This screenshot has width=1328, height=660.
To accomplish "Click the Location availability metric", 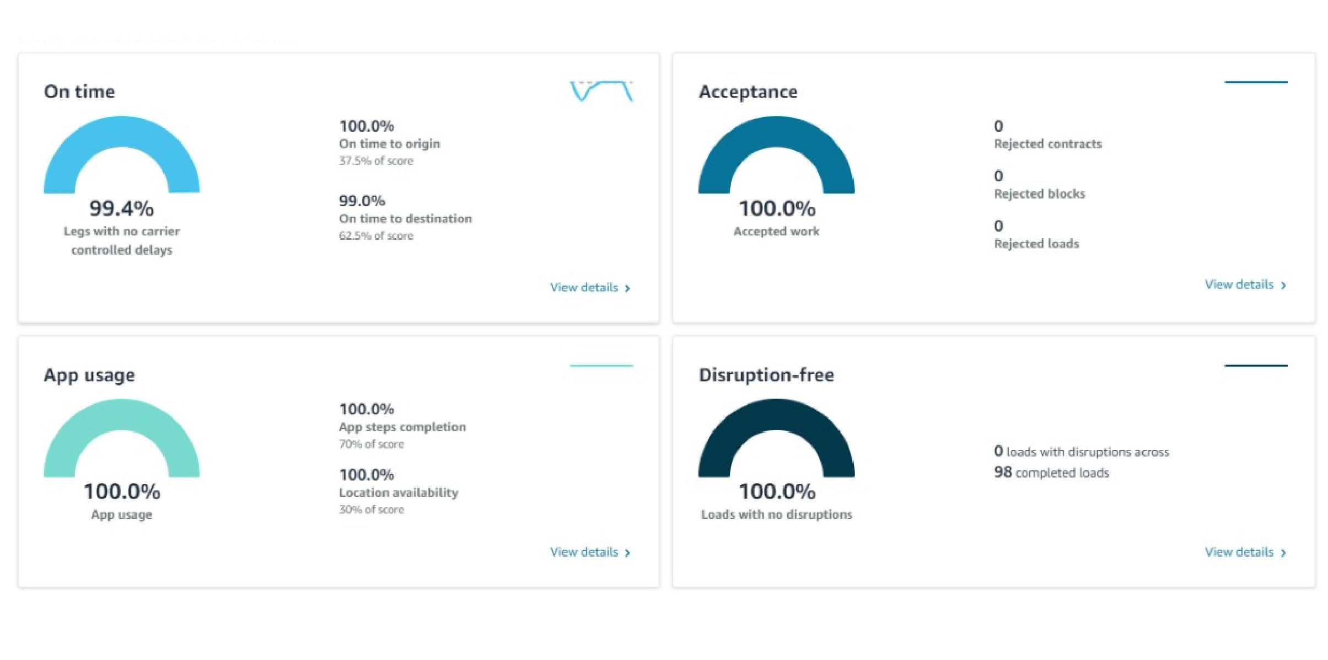I will [x=398, y=492].
